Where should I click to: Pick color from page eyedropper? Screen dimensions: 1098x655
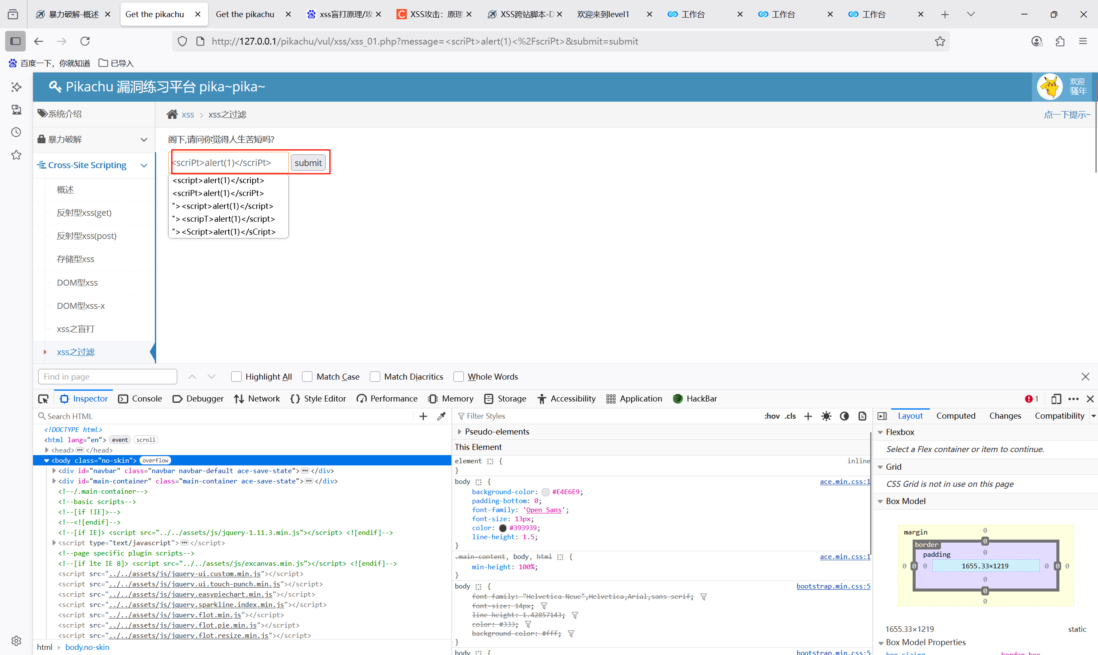441,416
